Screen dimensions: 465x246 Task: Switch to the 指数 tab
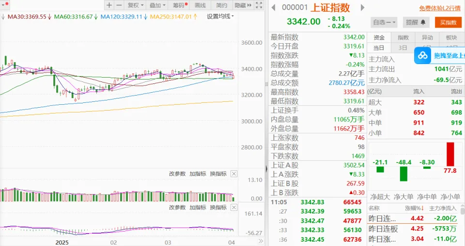pyautogui.click(x=403, y=37)
